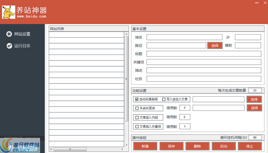Click 选择 button in 开启长尾词 row
This screenshot has height=153, width=268.
[x=254, y=108]
